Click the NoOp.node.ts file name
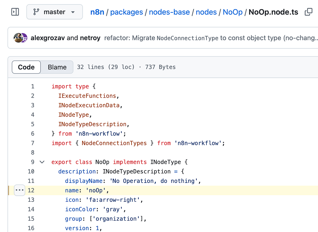 point(273,12)
